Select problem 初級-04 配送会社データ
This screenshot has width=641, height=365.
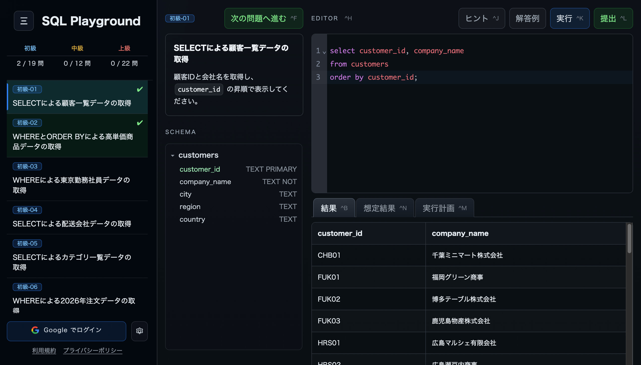tap(77, 218)
